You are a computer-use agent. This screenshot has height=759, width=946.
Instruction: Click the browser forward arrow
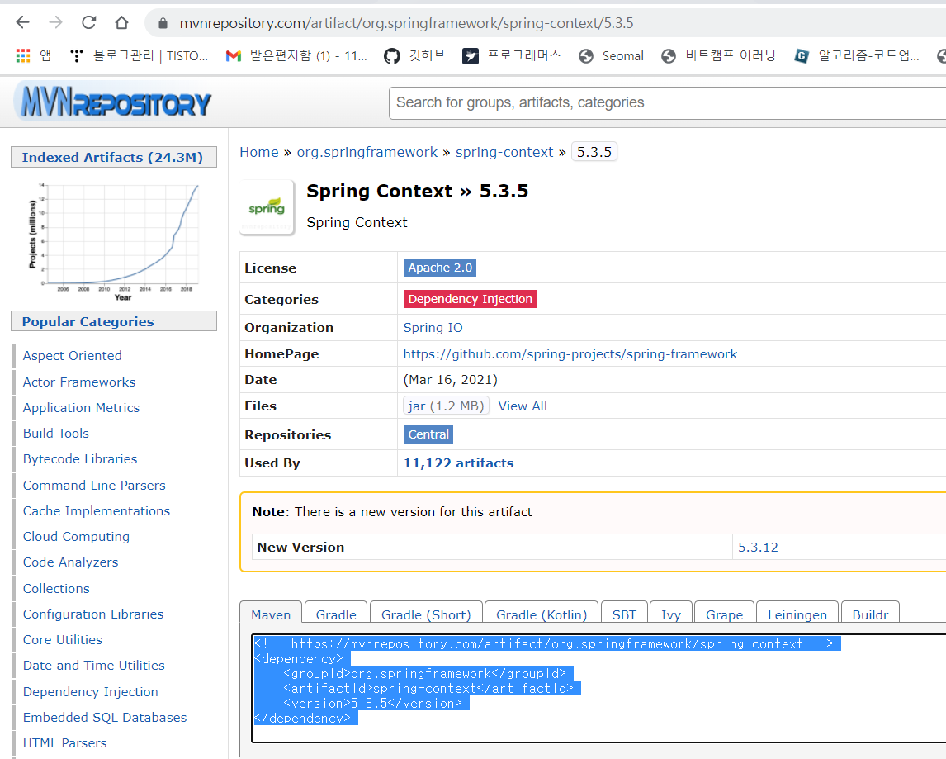(x=55, y=23)
